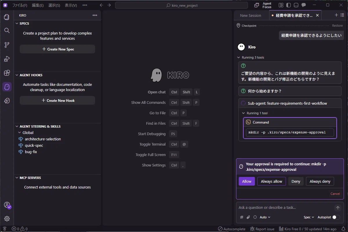Open notifications bell in status bar
This screenshot has height=232, width=348.
[343, 229]
